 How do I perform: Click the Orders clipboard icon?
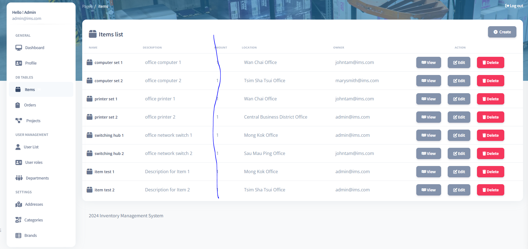pos(18,105)
